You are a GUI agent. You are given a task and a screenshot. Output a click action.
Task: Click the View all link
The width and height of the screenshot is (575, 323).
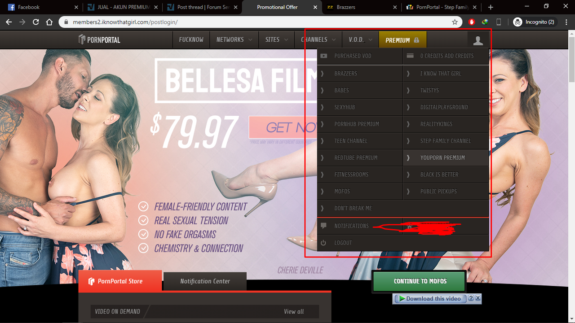pyautogui.click(x=294, y=311)
